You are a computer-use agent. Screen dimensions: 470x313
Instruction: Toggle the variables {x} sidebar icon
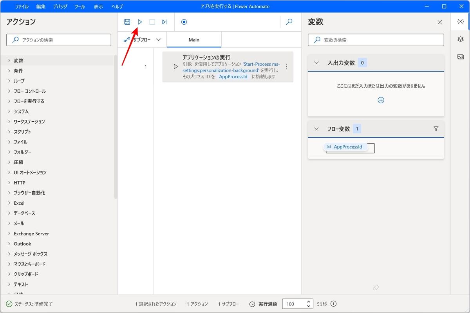[x=461, y=22]
